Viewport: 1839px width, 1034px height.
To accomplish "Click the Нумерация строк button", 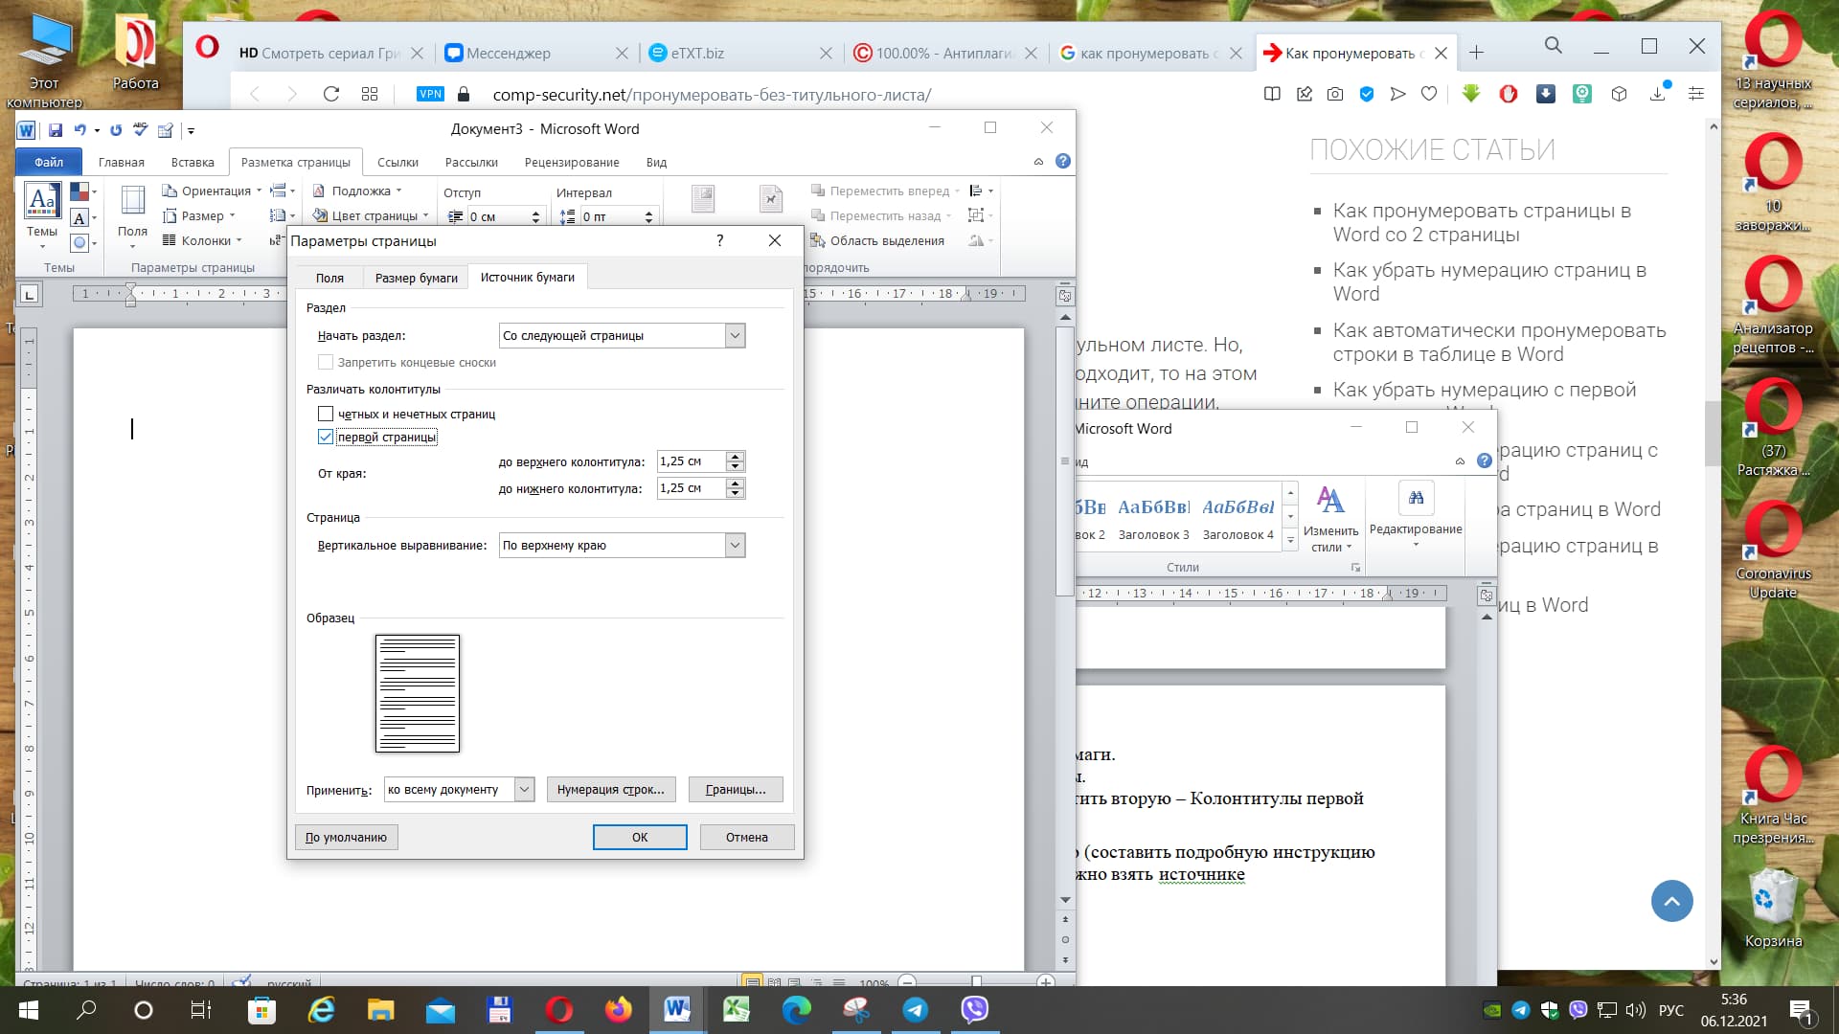I will pos(611,789).
